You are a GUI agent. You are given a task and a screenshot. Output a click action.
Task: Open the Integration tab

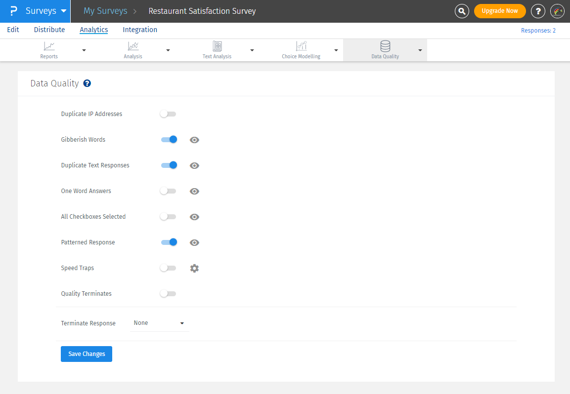click(x=140, y=30)
